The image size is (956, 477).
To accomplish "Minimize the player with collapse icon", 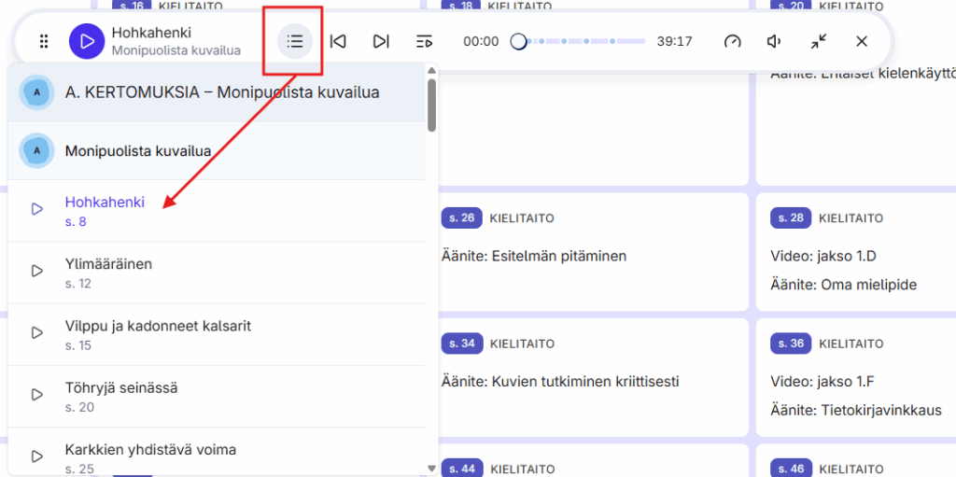I will (x=819, y=41).
